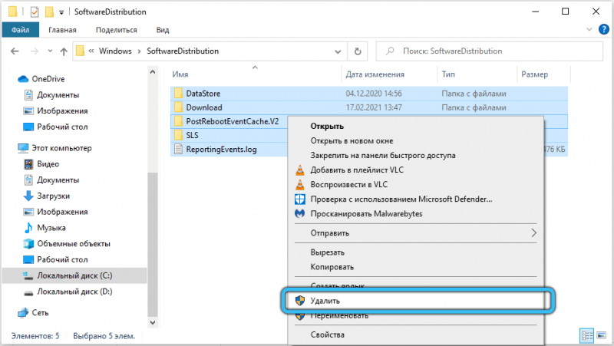Go forward with the right arrow

(x=35, y=51)
